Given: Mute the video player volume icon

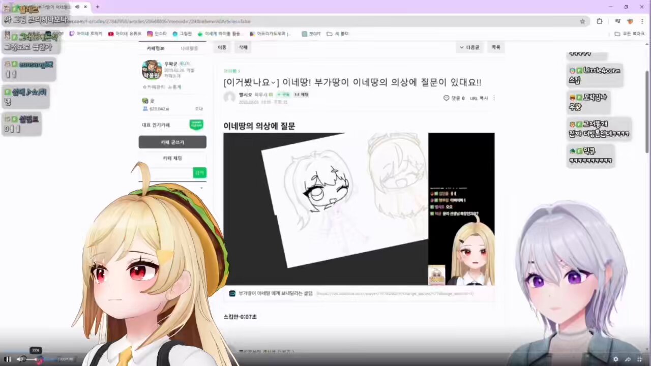Looking at the screenshot, I should [x=20, y=359].
